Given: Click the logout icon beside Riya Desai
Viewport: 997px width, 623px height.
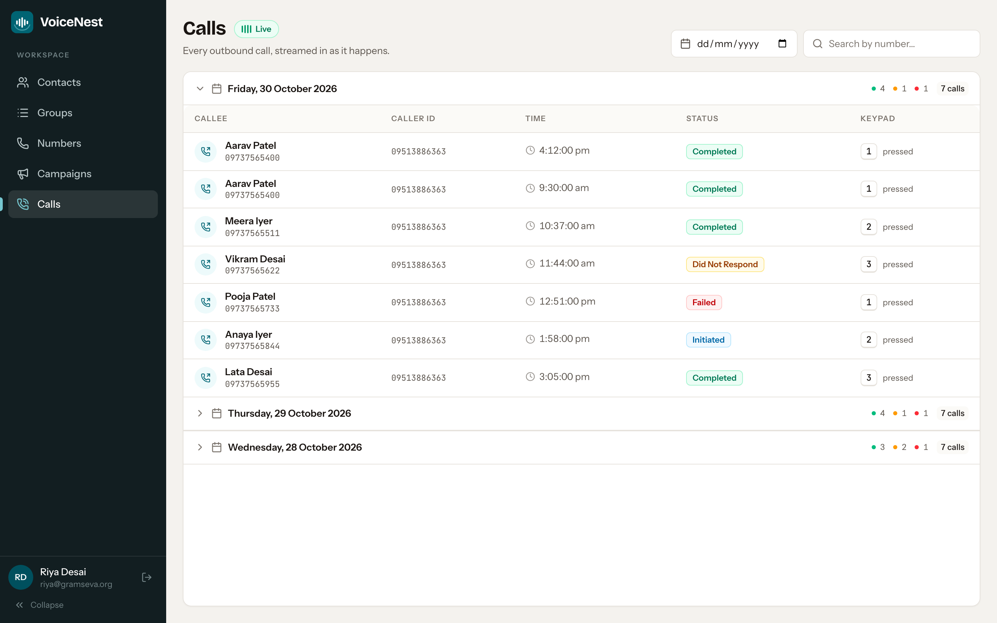Looking at the screenshot, I should click(x=147, y=577).
